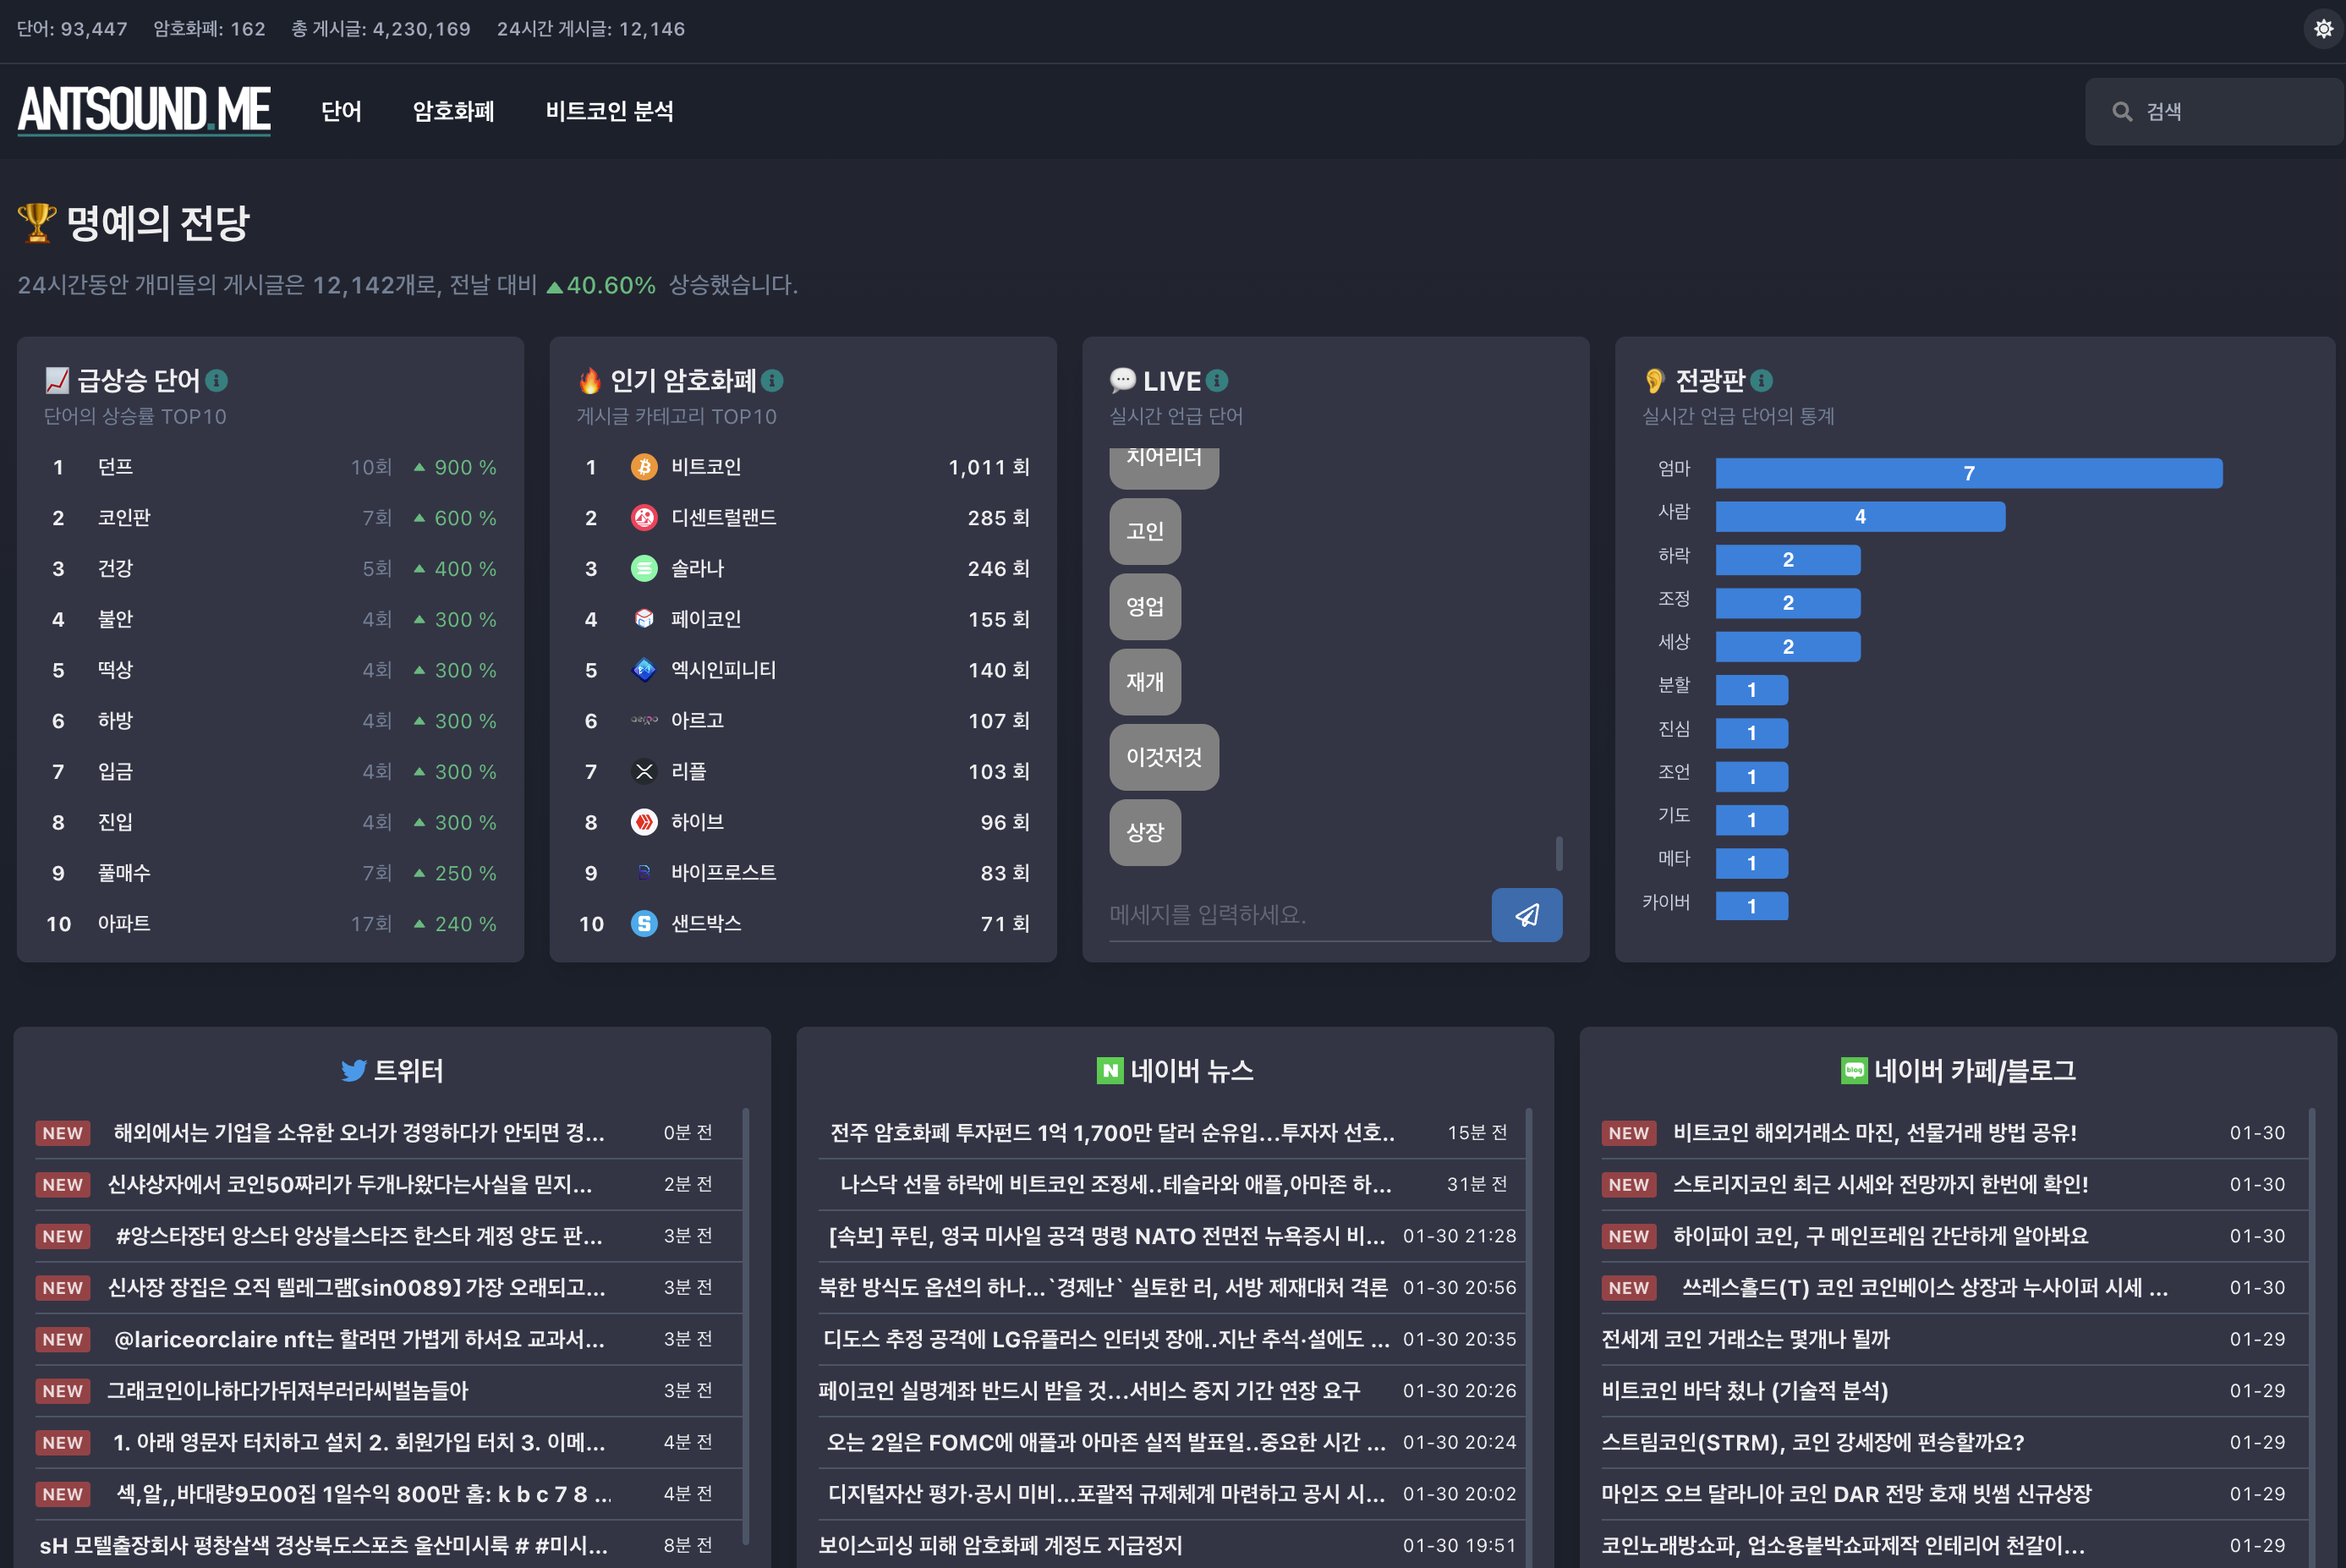Open tweet starting 해외에서는 기업을 소유한
The height and width of the screenshot is (1568, 2346).
pyautogui.click(x=359, y=1133)
